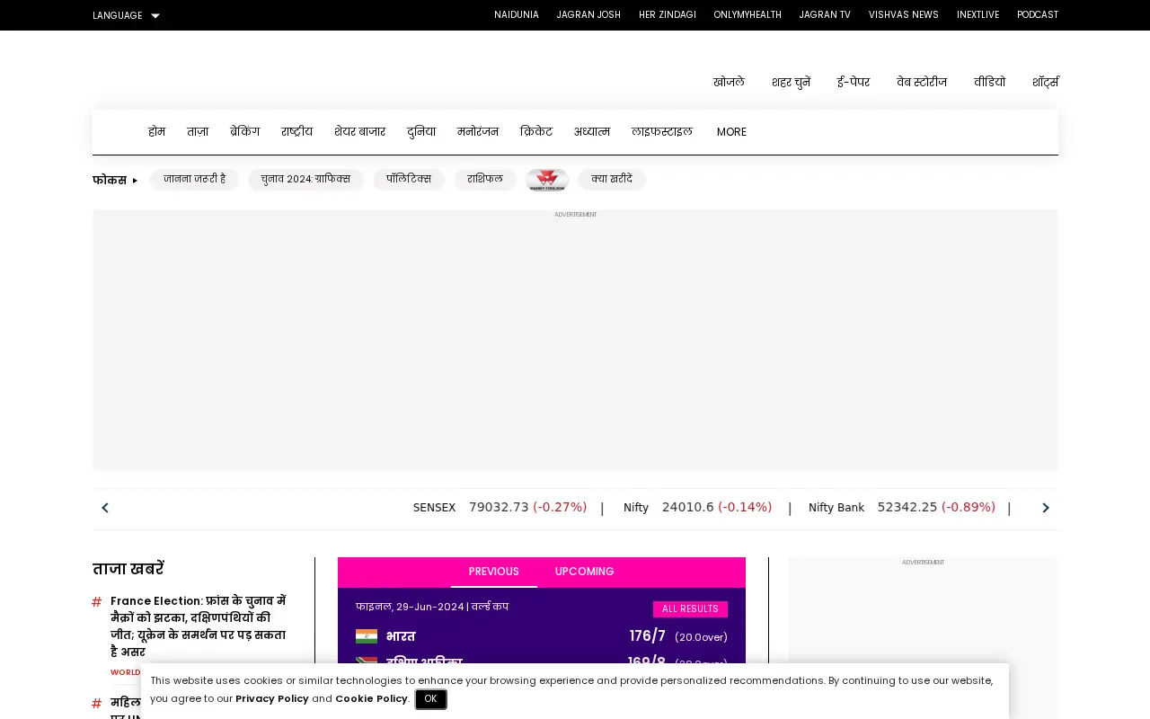Expand the MORE navigation menu
Screen dimensions: 1150x719
click(731, 132)
